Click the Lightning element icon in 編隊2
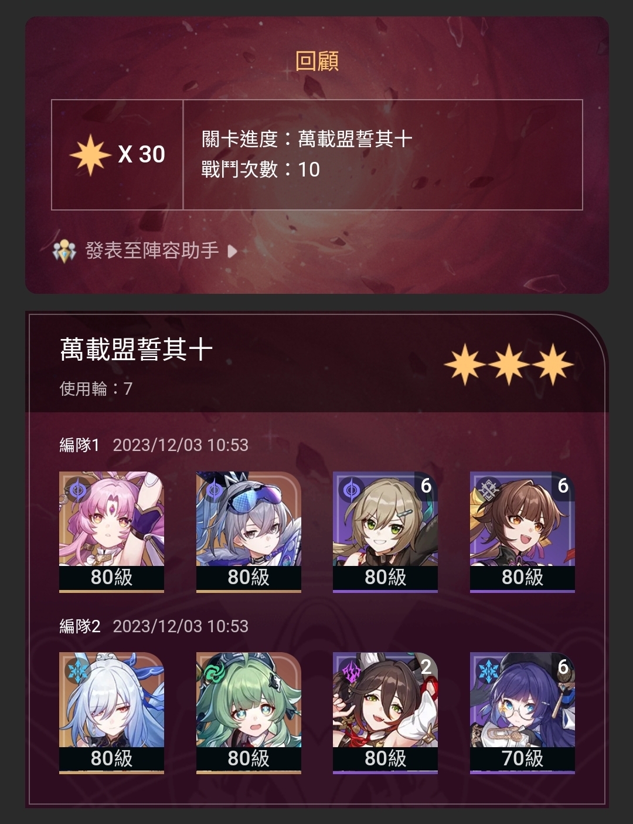The image size is (633, 824). (352, 670)
